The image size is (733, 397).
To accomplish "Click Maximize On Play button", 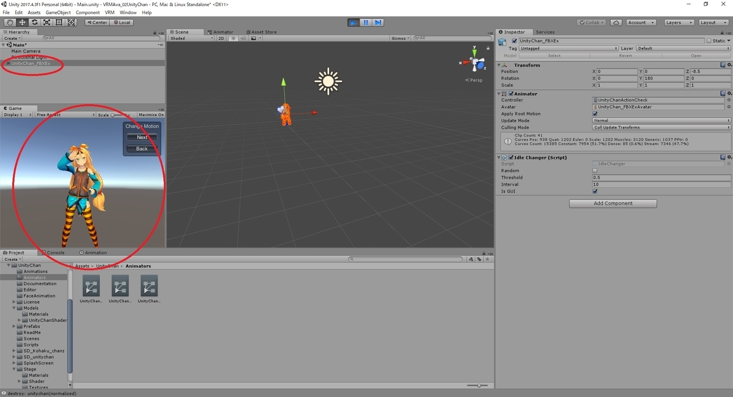I will pos(151,115).
